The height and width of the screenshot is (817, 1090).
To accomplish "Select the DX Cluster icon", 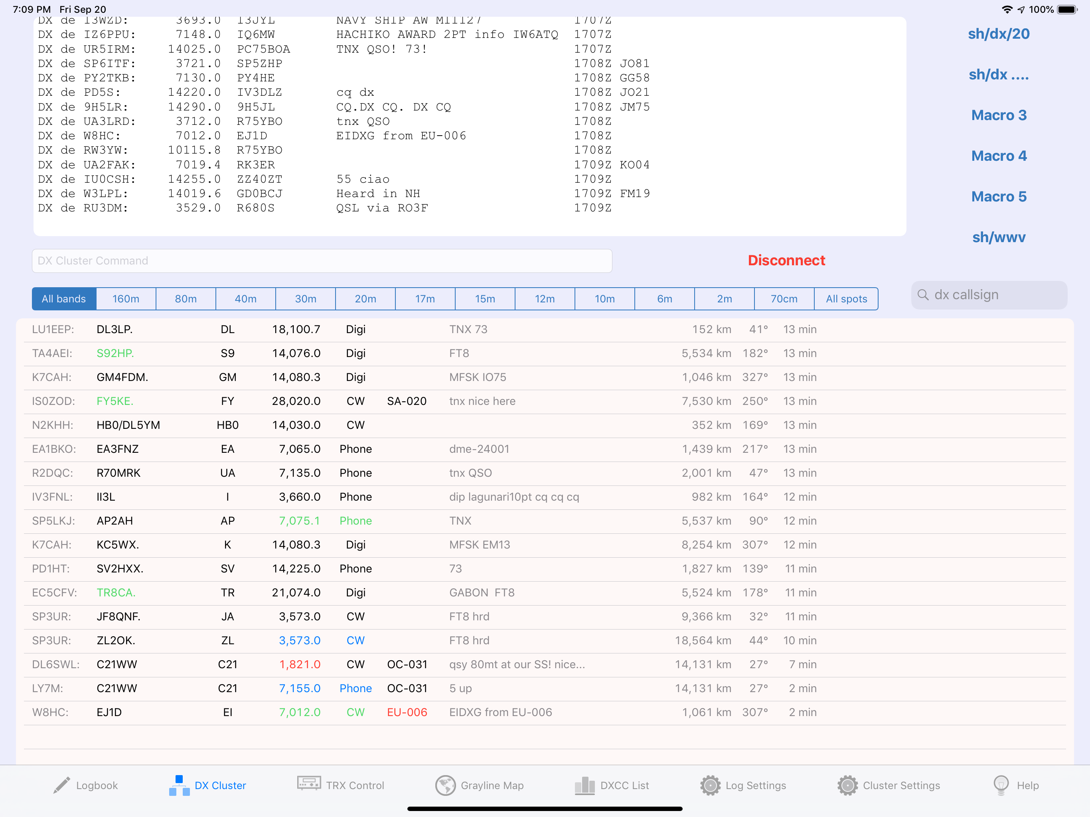I will click(180, 785).
